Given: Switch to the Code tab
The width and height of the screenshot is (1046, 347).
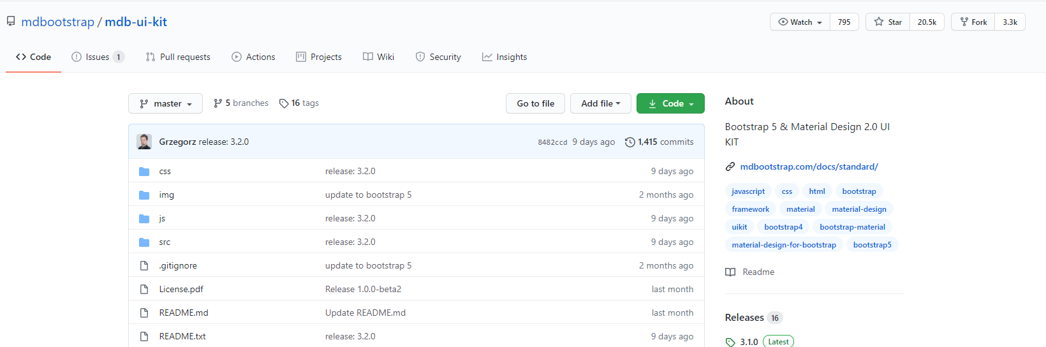Looking at the screenshot, I should tap(33, 57).
